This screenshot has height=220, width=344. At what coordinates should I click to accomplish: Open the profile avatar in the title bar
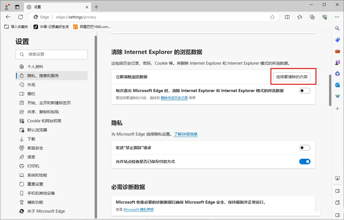click(x=7, y=7)
